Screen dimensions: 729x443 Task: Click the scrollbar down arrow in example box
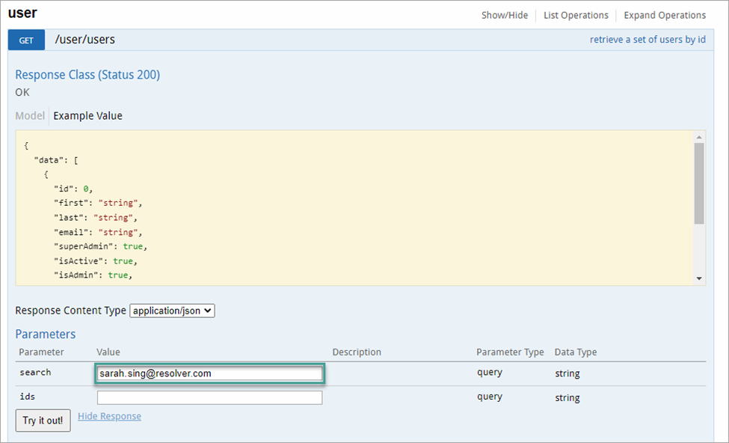pos(699,278)
